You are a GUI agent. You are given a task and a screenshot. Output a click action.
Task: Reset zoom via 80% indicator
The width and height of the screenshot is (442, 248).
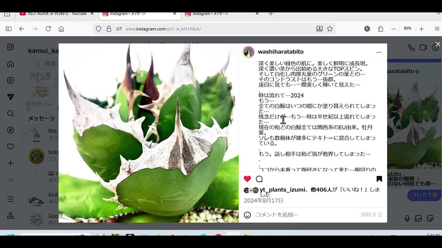[407, 29]
